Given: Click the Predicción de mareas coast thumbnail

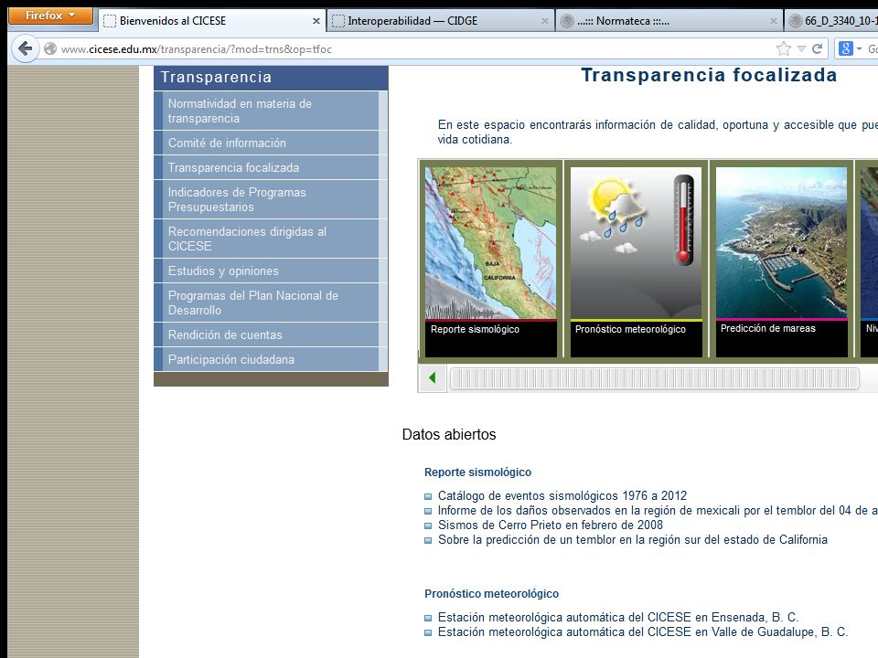Looking at the screenshot, I should (x=781, y=243).
